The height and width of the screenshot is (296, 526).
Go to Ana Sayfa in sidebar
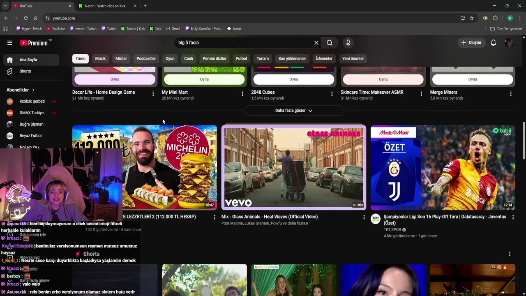pyautogui.click(x=31, y=60)
